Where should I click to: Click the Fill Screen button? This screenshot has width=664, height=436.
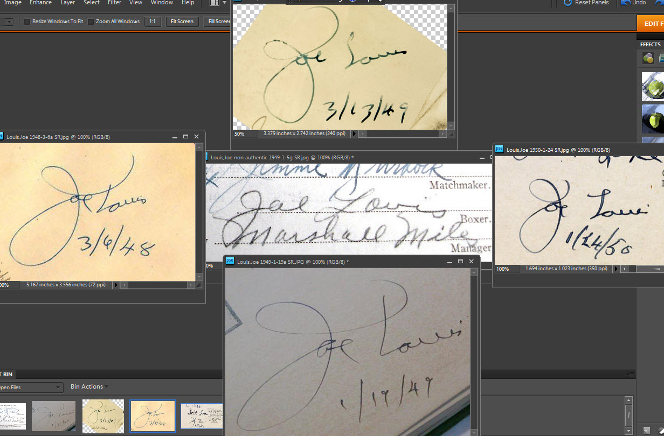[x=217, y=22]
